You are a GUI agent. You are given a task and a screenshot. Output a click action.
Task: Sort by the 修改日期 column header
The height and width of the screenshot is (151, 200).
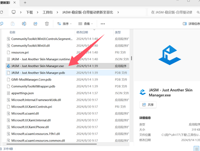pyautogui.click(x=82, y=32)
